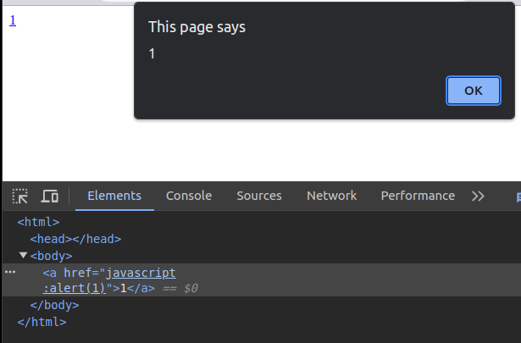The width and height of the screenshot is (521, 343).
Task: Select the <html> opening tag
Action: pos(38,222)
